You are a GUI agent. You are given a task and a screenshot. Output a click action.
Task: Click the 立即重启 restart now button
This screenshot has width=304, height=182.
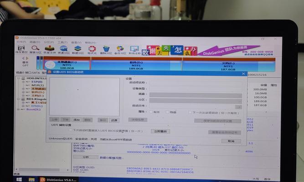(x=160, y=131)
